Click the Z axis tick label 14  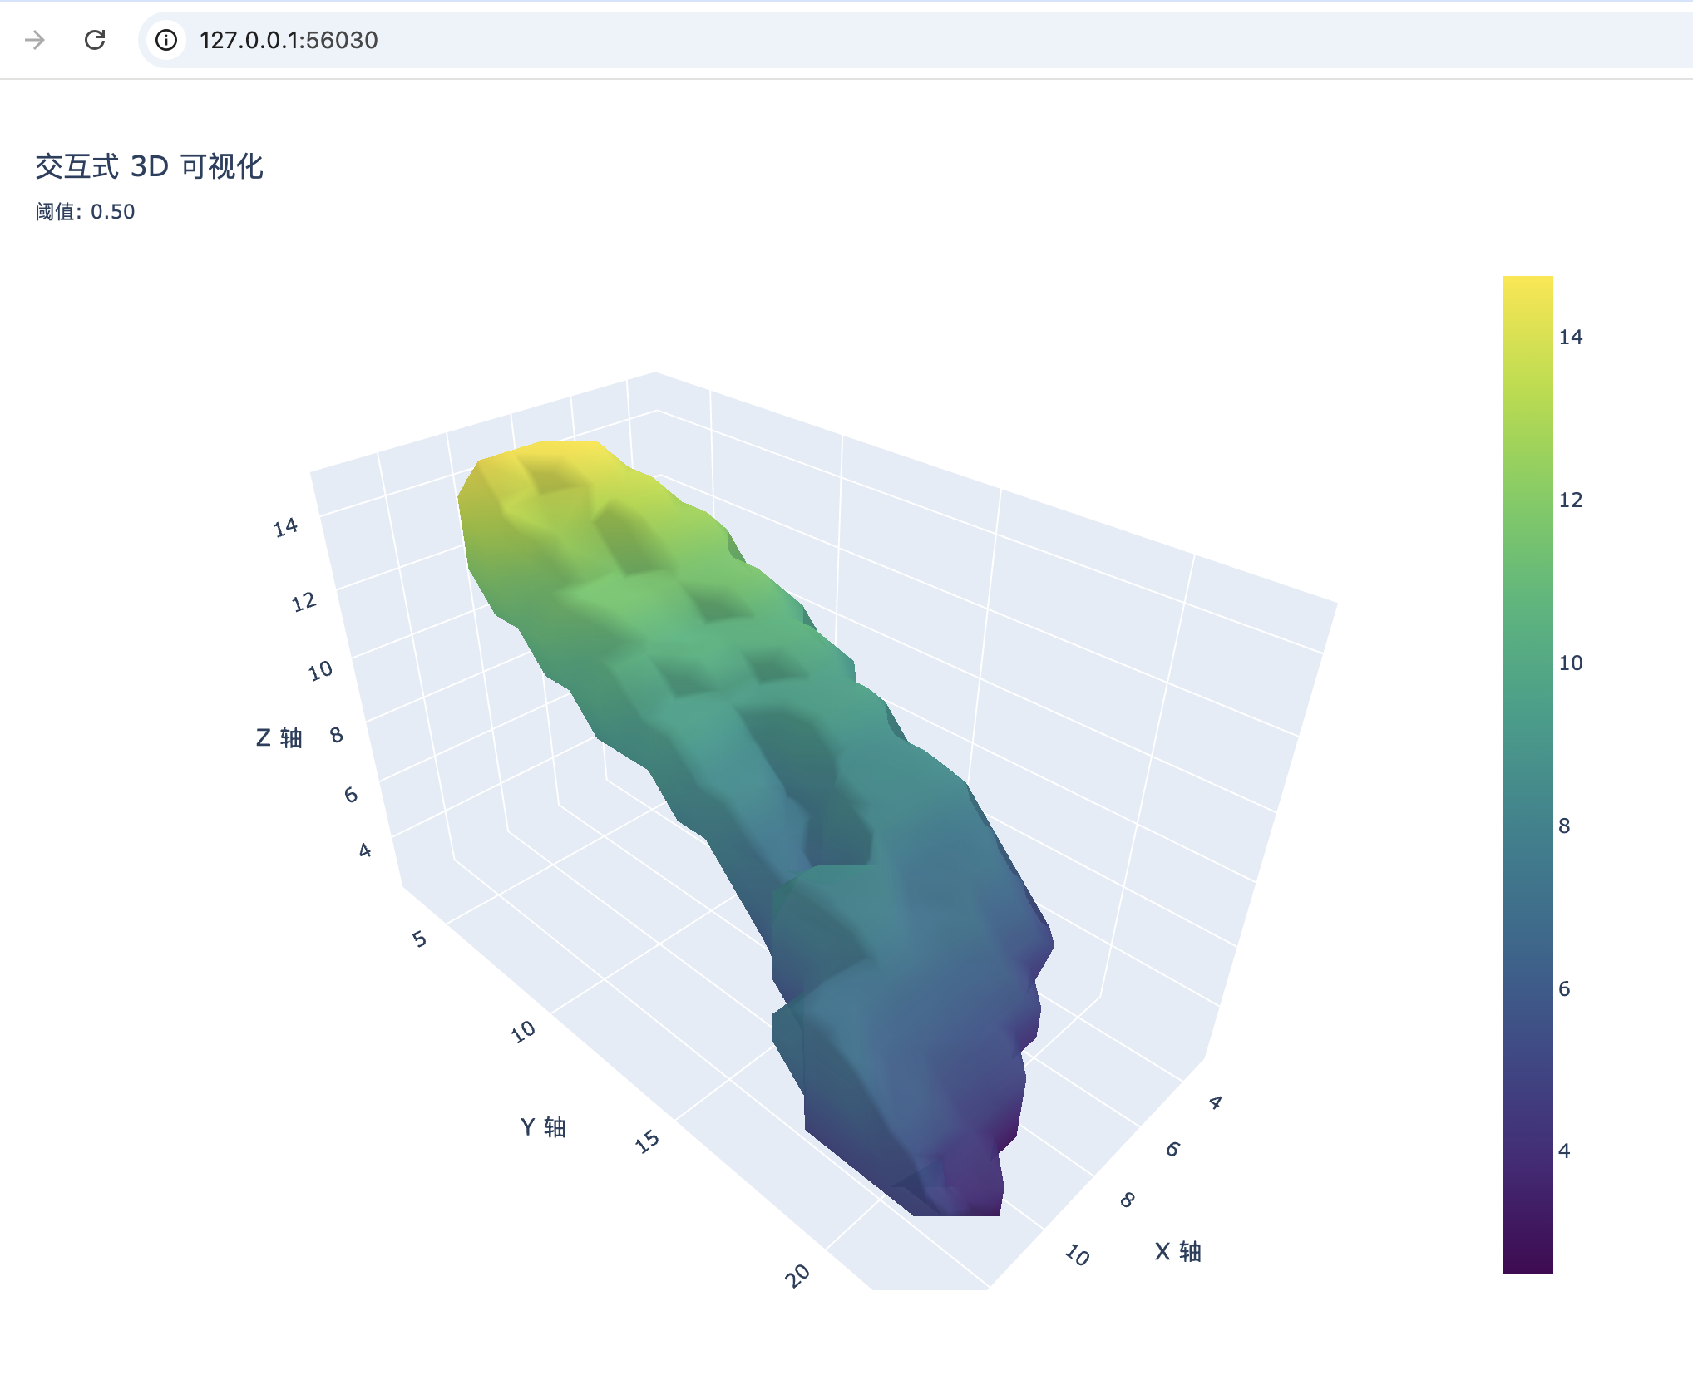click(285, 527)
